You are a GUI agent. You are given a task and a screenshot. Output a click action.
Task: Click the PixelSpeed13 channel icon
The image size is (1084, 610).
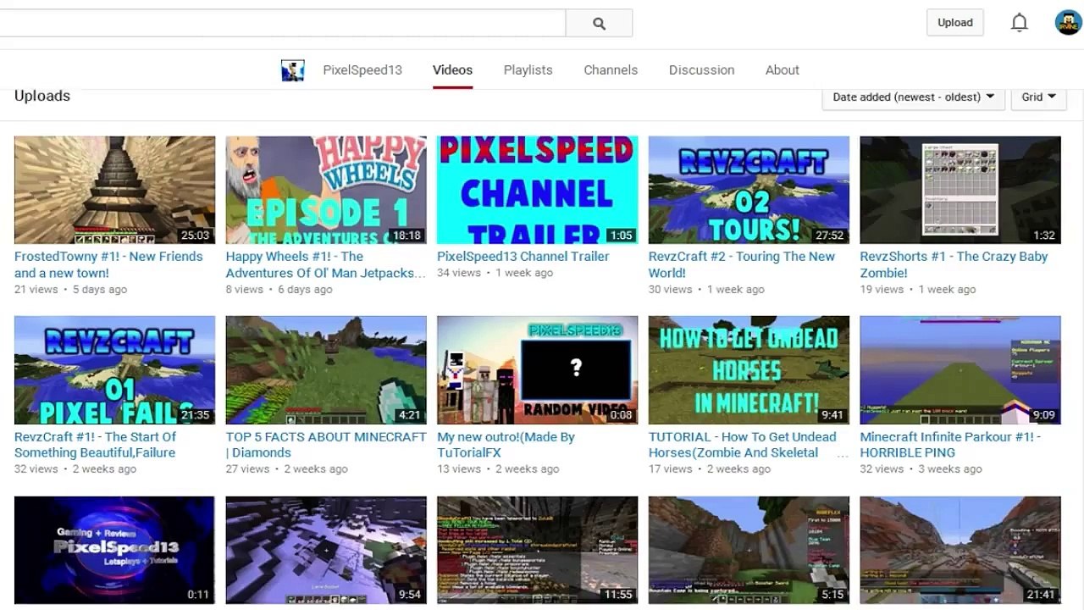[x=293, y=70]
